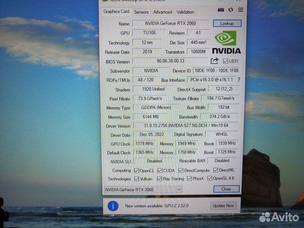304x228 pixels.
Task: Click the Name field NVIDIA GeForce RTX 2060
Action: 171,24
